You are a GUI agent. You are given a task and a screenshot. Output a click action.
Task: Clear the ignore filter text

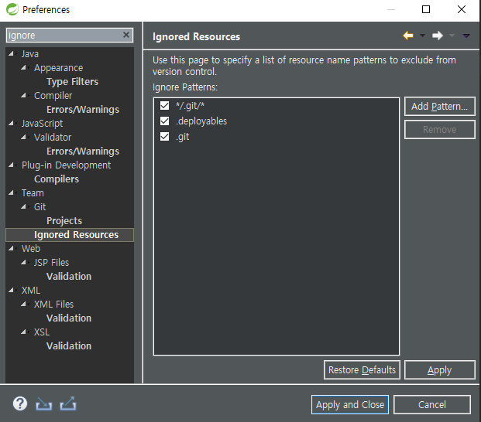126,35
